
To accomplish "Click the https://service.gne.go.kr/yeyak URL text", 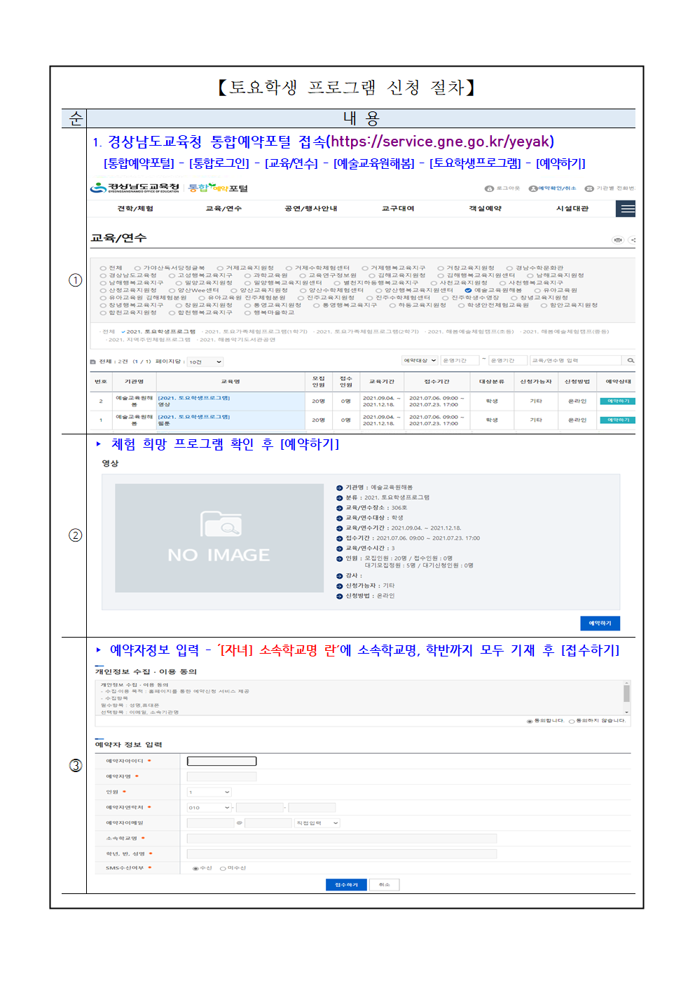I will click(x=442, y=142).
